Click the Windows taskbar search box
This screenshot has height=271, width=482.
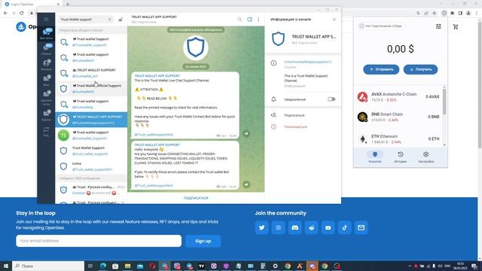click(x=48, y=266)
